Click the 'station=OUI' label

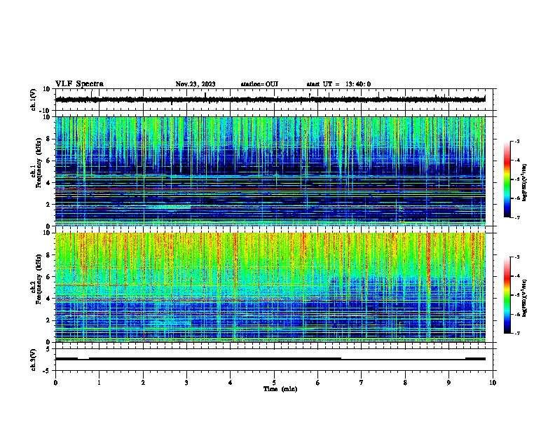tap(259, 84)
